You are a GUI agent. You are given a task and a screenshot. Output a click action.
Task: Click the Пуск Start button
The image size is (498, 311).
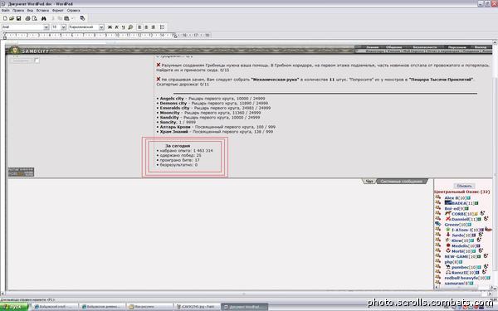click(15, 307)
